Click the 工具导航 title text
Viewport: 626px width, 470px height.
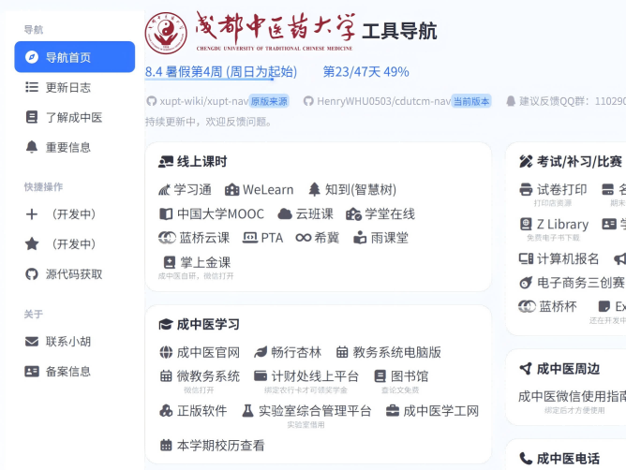399,31
